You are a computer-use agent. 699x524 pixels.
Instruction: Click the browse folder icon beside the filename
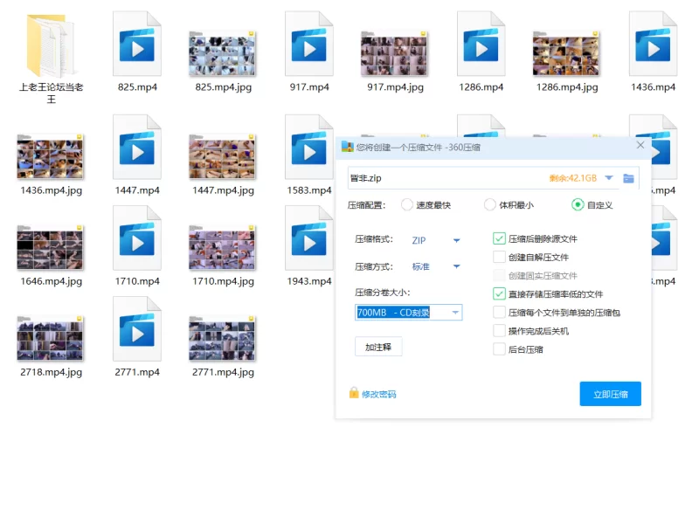coord(628,178)
